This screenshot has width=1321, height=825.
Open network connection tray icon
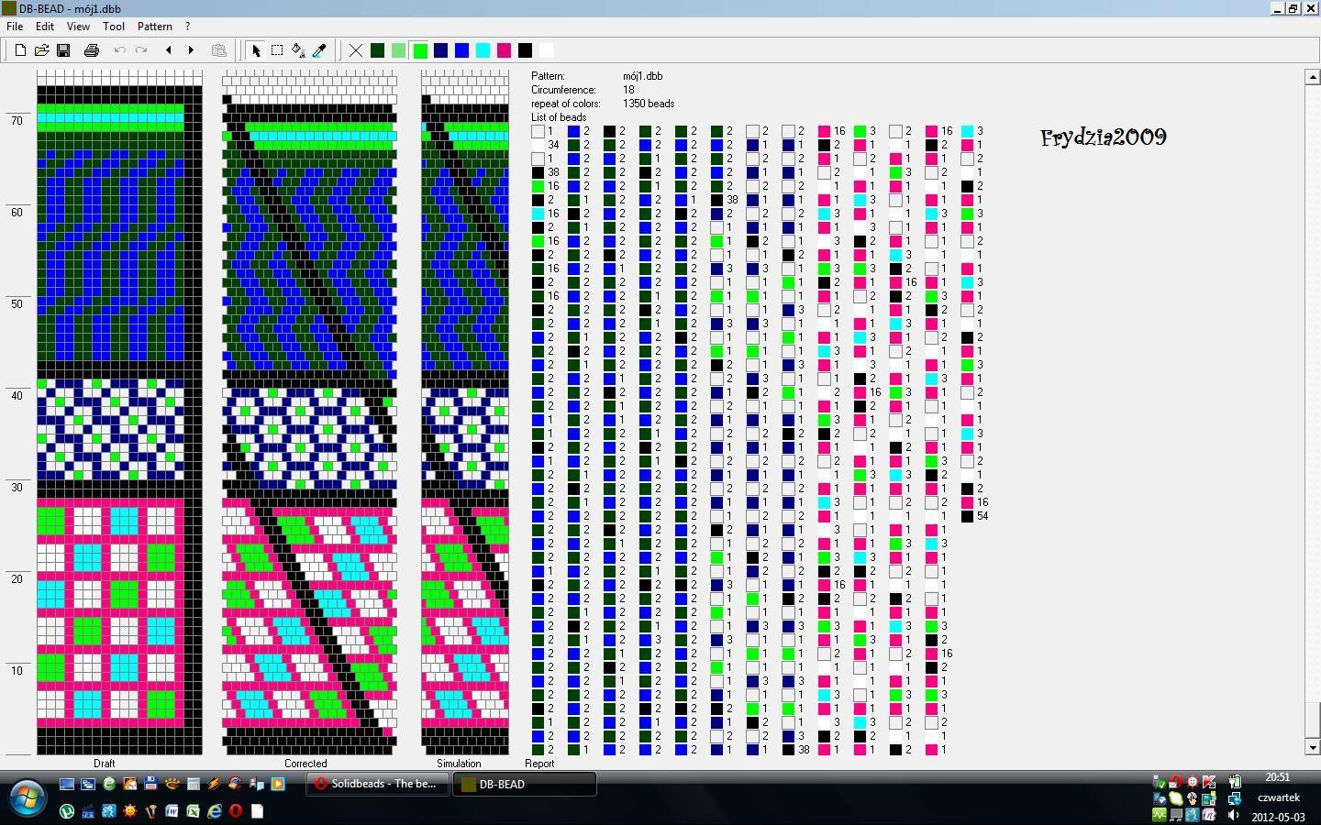tap(1235, 798)
